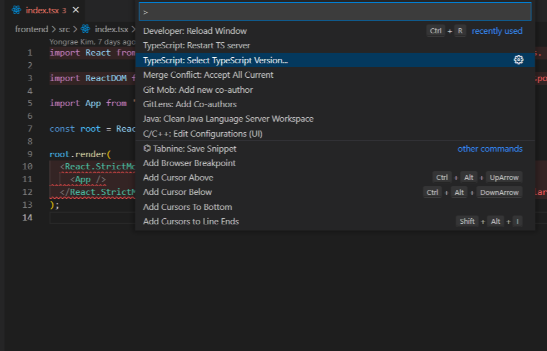This screenshot has height=351, width=547.
Task: Click the DownArrow keybinding badge
Action: tap(499, 192)
